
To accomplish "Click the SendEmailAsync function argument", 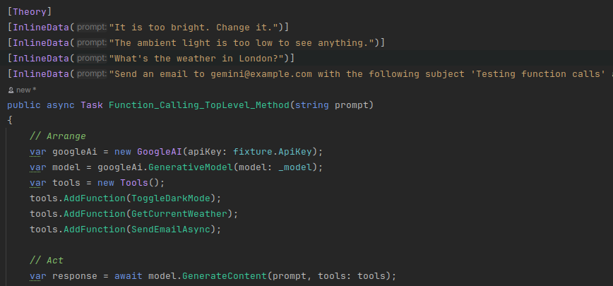I will [x=171, y=230].
